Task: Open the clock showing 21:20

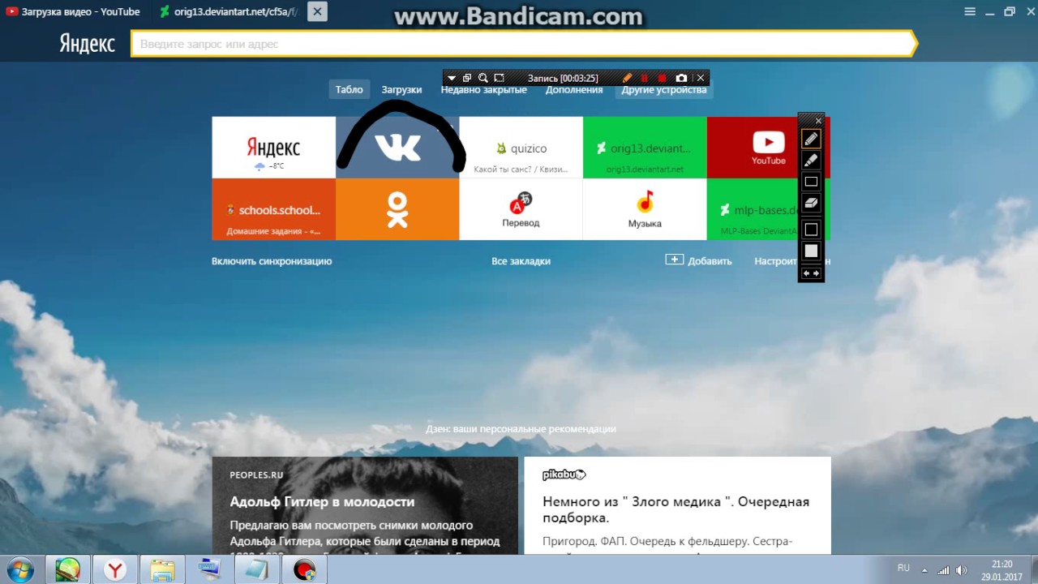Action: coord(1002,569)
